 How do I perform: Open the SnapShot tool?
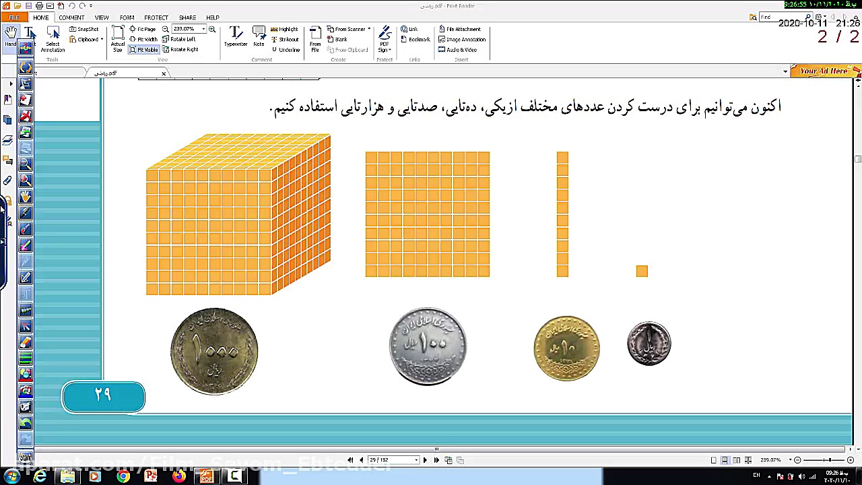click(x=84, y=29)
